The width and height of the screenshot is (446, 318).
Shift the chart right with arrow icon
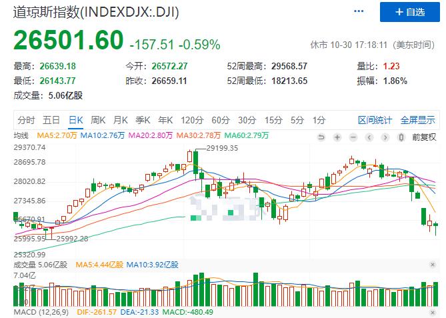tap(385, 138)
